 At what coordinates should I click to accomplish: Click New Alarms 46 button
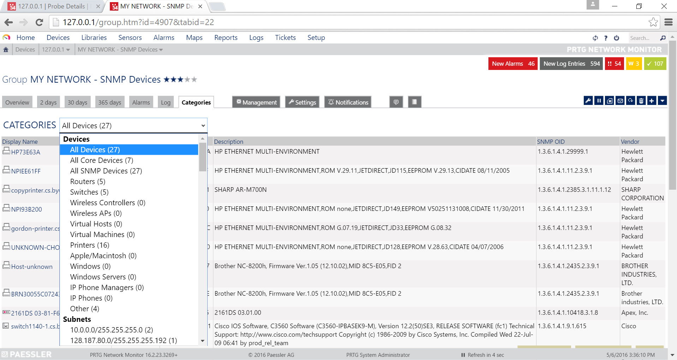point(513,64)
